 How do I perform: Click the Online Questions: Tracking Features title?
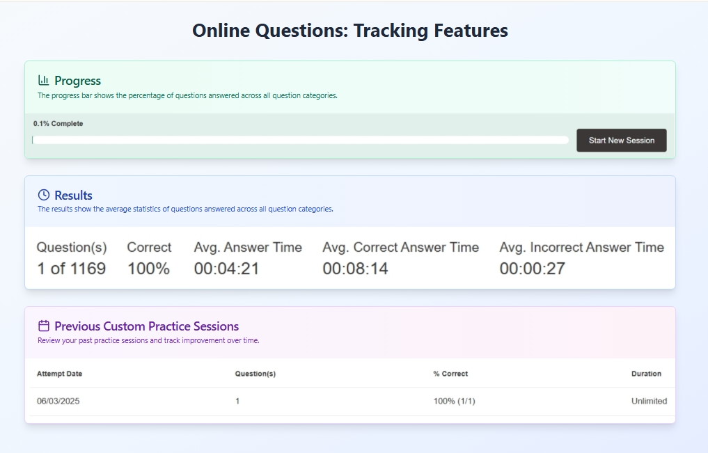click(x=350, y=31)
